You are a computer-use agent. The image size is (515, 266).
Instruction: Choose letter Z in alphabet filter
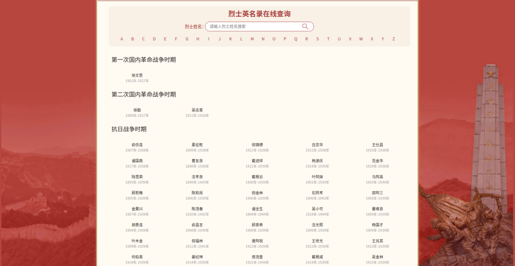(393, 39)
